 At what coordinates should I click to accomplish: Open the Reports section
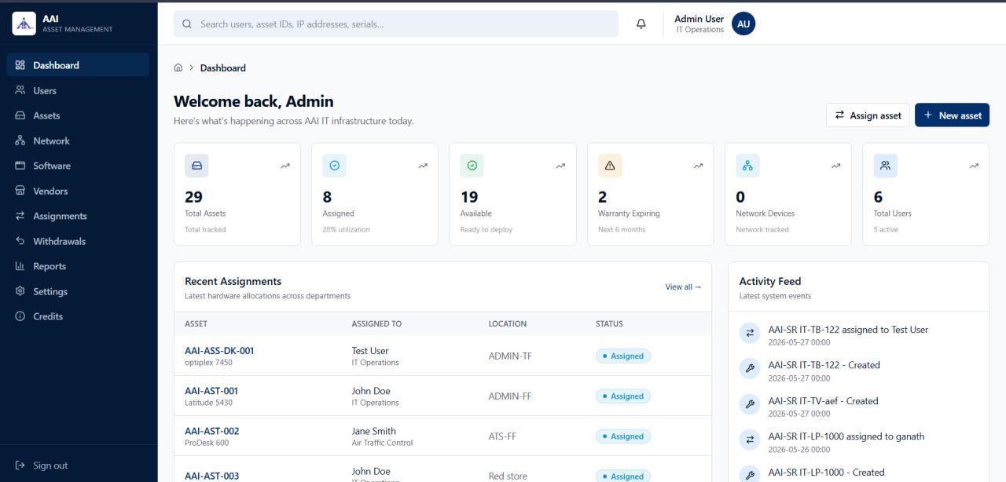[78, 266]
